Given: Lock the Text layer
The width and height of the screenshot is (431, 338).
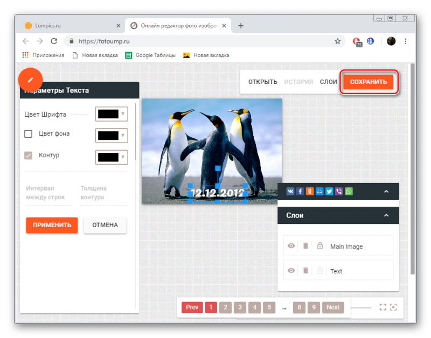Looking at the screenshot, I should (319, 271).
